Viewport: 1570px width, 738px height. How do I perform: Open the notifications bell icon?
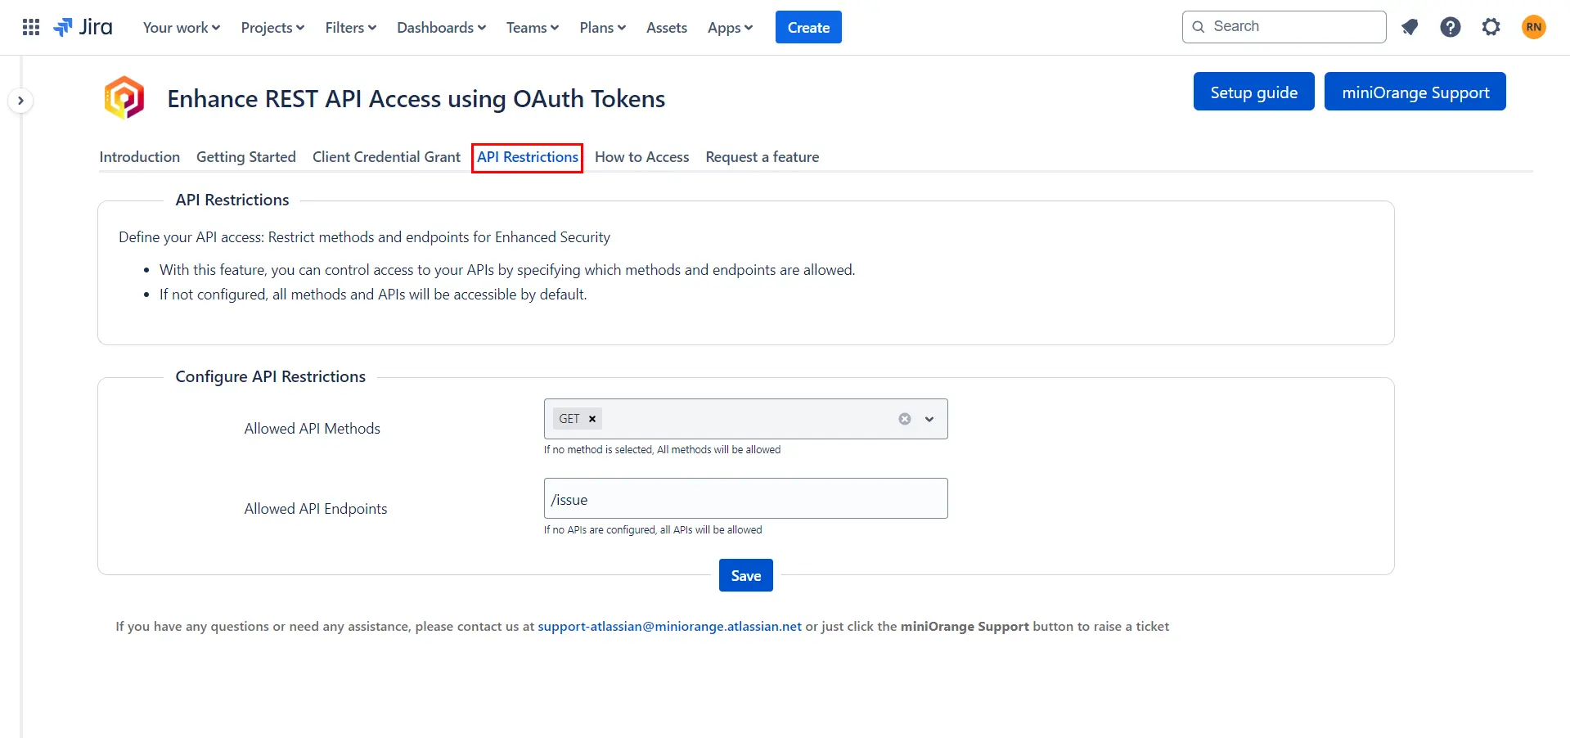[1410, 27]
